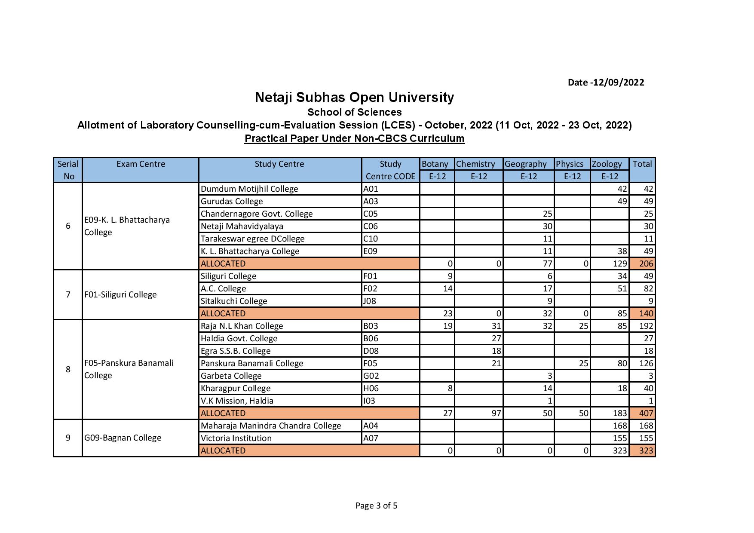The width and height of the screenshot is (754, 533).
Task: Click the Zoology column header
Action: click(x=607, y=164)
